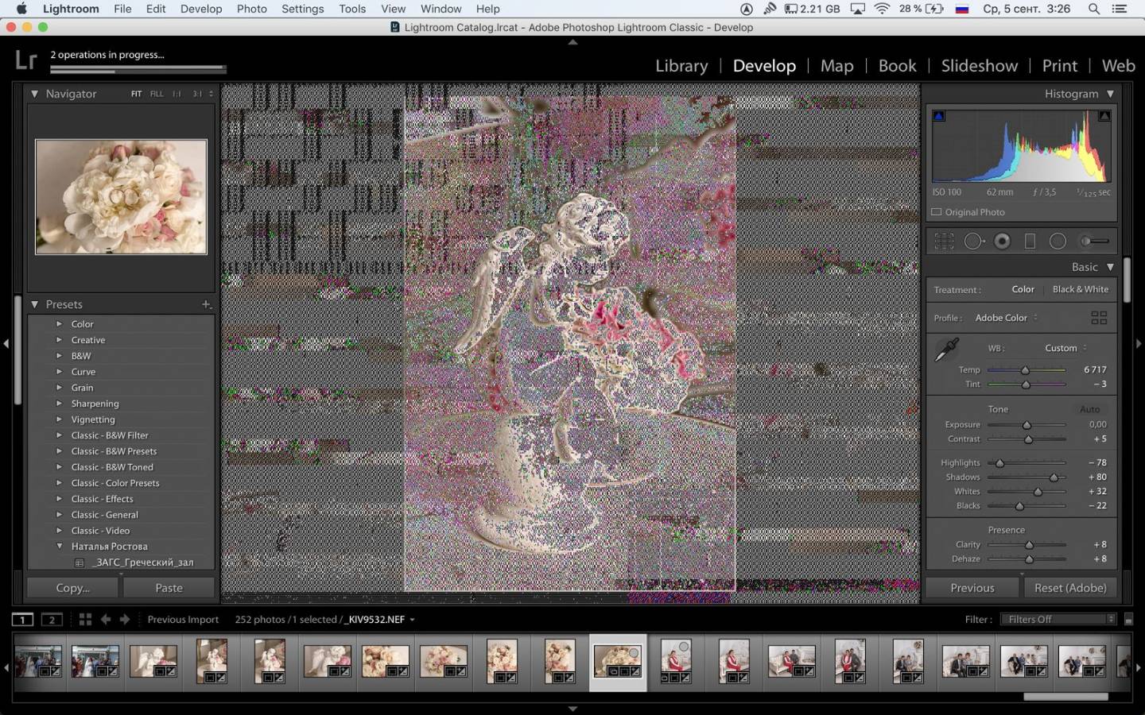Open the _KIV9532.NEF filename dropdown
The height and width of the screenshot is (715, 1145).
tap(380, 620)
